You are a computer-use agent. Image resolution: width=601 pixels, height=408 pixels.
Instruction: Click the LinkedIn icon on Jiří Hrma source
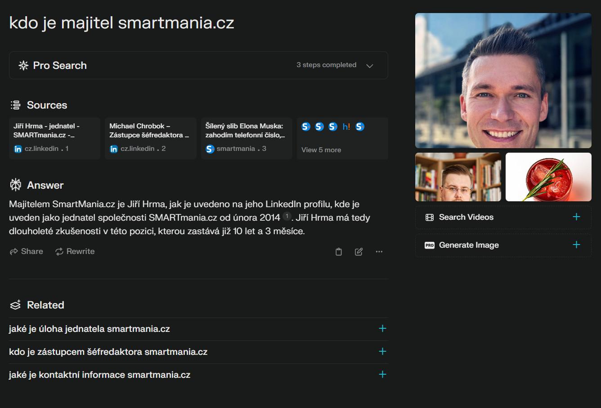click(18, 149)
